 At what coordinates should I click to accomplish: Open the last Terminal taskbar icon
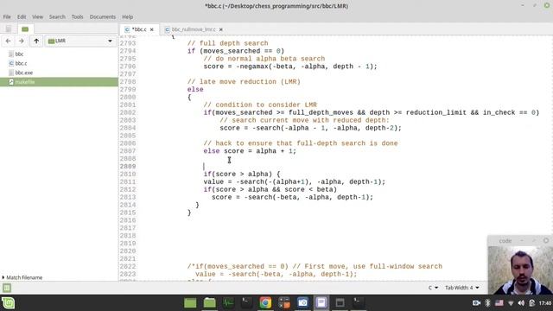pyautogui.click(x=358, y=303)
